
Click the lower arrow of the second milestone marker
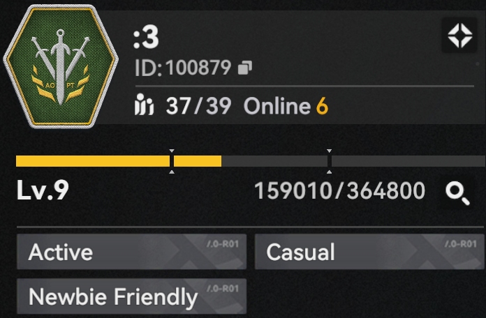point(329,172)
